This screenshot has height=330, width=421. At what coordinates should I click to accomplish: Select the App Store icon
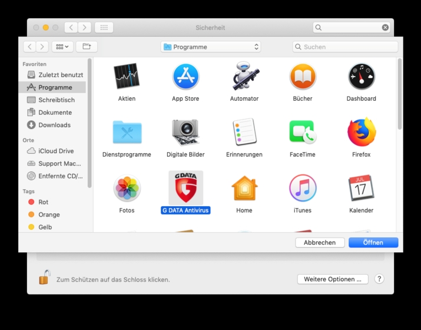click(185, 76)
